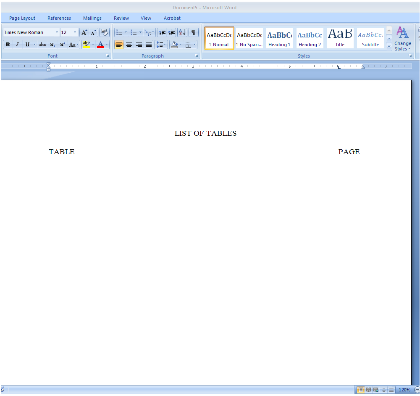Toggle the bulleted list

tap(119, 32)
